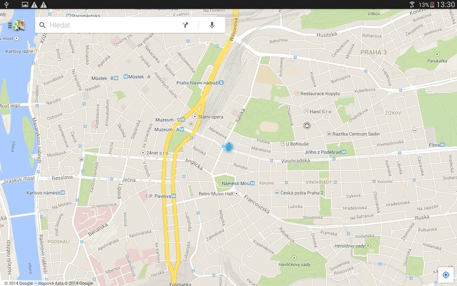This screenshot has height=286, width=457.
Task: Tap the battery indicator in status bar
Action: point(432,5)
